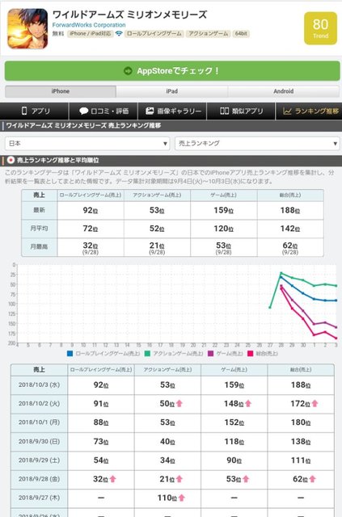Click the up arrow next to 110位

(x=182, y=498)
